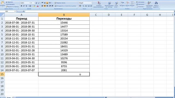Image resolution: width=175 pixels, height=98 pixels.
Task: Open the text orientation menu
Action: pyautogui.click(x=50, y=3)
